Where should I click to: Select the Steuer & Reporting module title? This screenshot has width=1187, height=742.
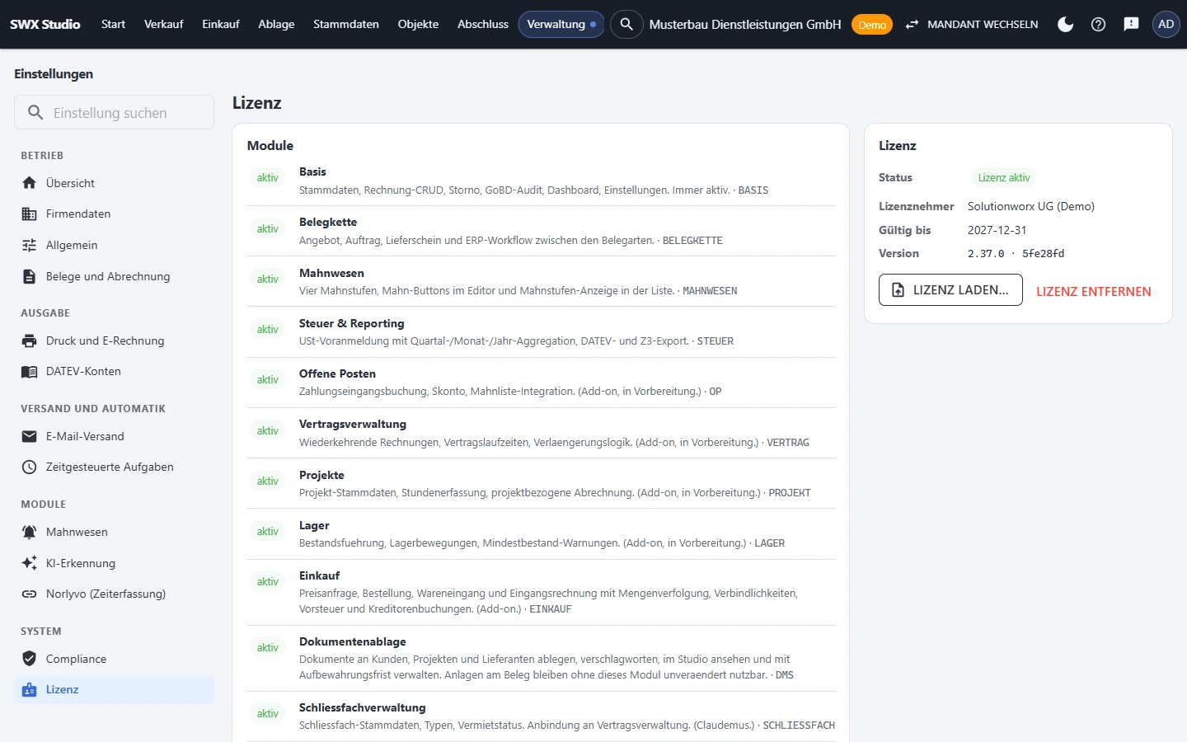click(x=352, y=323)
